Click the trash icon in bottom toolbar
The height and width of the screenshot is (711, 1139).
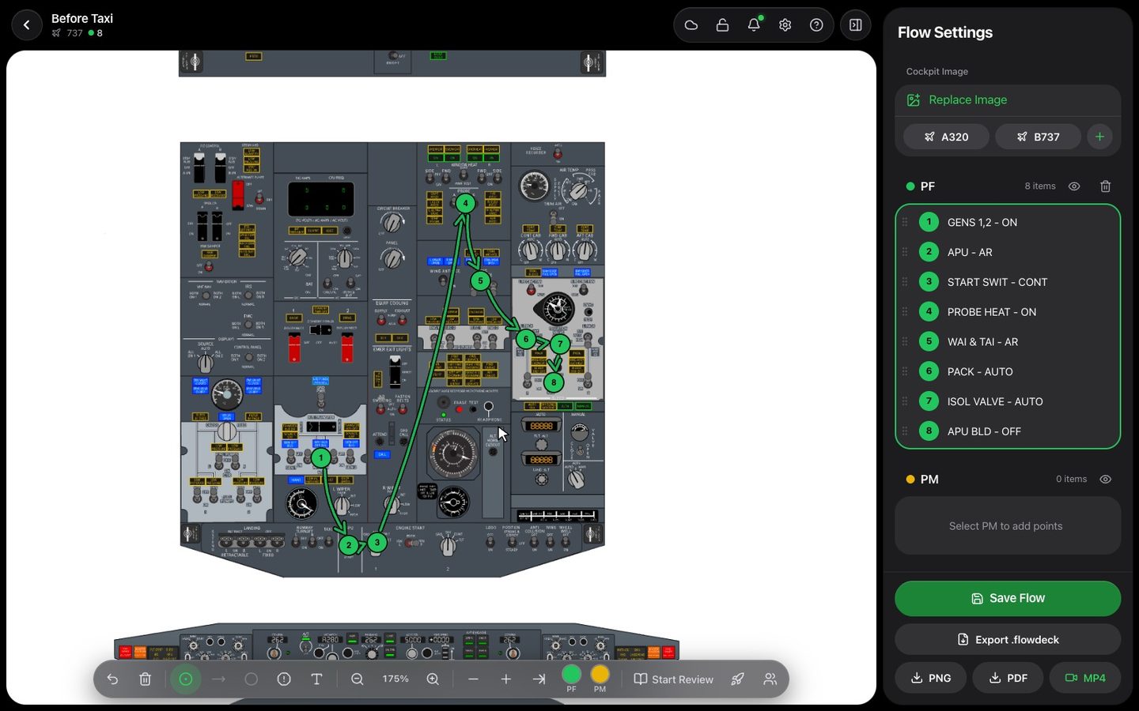[x=145, y=679]
